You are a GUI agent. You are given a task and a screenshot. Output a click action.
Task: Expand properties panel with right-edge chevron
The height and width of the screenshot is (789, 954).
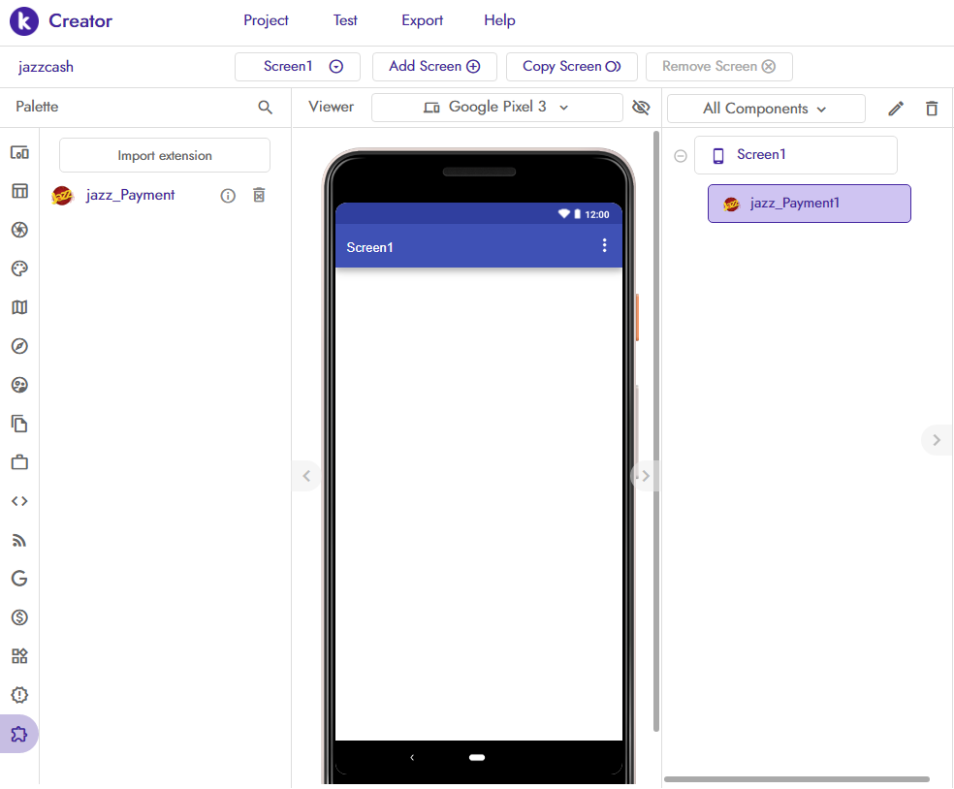pos(937,440)
